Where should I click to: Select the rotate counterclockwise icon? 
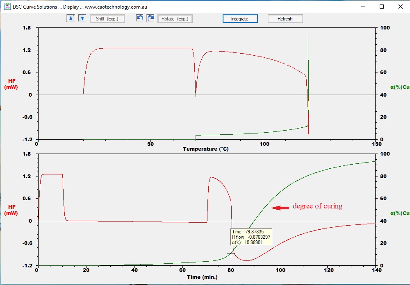(139, 18)
